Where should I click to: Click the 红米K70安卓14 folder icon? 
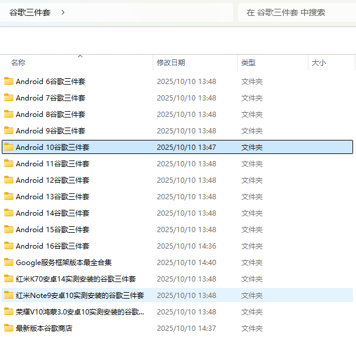pos(9,279)
